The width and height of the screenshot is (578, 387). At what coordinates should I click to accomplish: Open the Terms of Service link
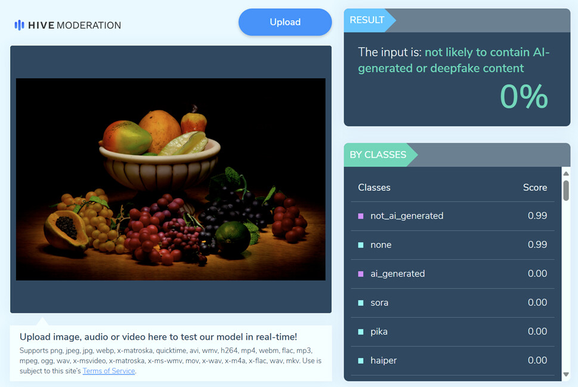109,371
